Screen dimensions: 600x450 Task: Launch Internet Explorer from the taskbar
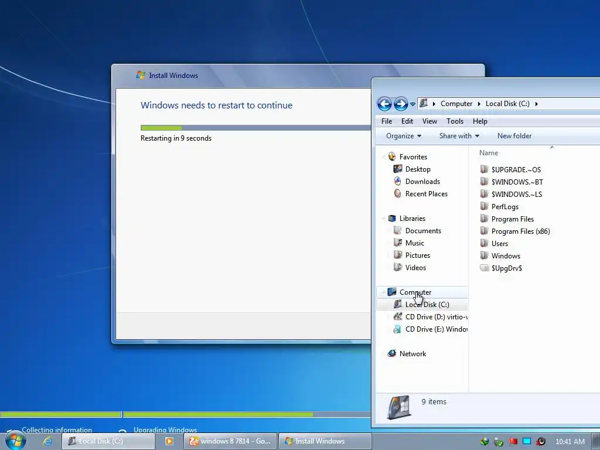point(47,441)
